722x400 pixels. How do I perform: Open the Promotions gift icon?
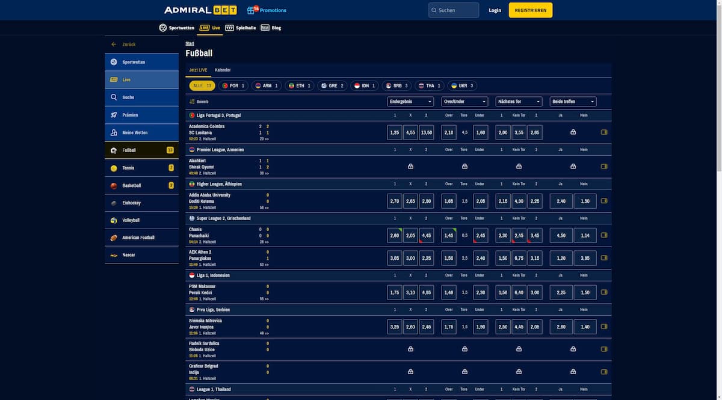click(x=252, y=10)
